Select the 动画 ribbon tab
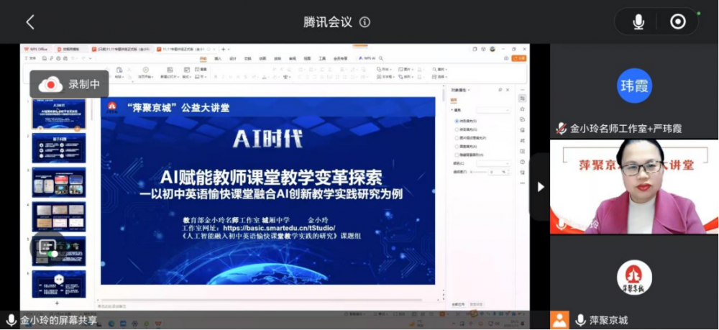 (x=262, y=59)
